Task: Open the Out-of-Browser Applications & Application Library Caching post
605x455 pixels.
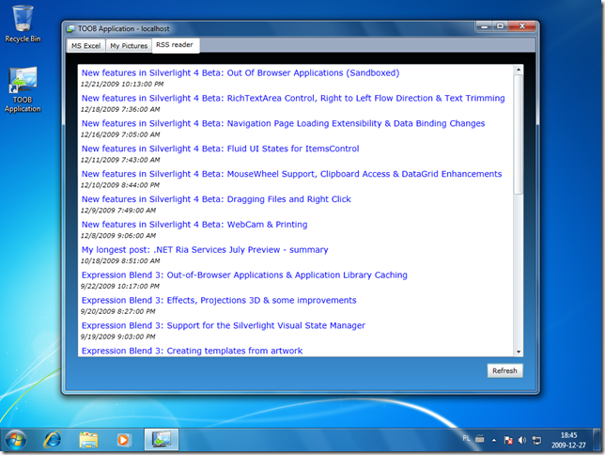Action: pos(244,275)
